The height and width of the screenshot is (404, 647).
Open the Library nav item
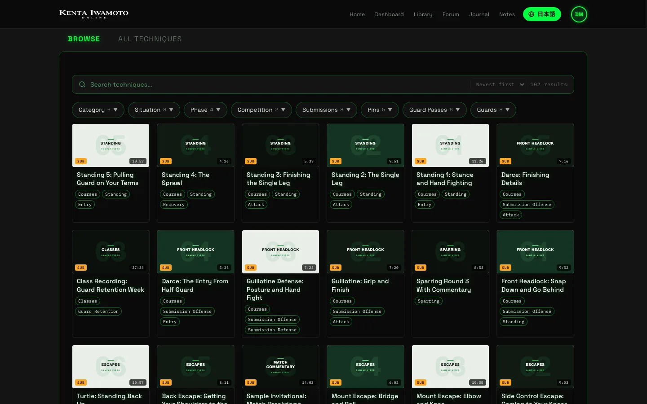[423, 14]
